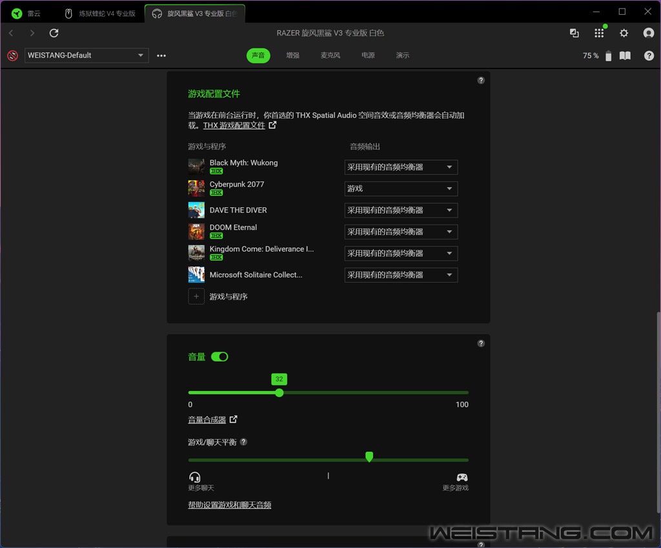Image resolution: width=661 pixels, height=548 pixels.
Task: Toggle the 音量 switch off
Action: click(219, 357)
